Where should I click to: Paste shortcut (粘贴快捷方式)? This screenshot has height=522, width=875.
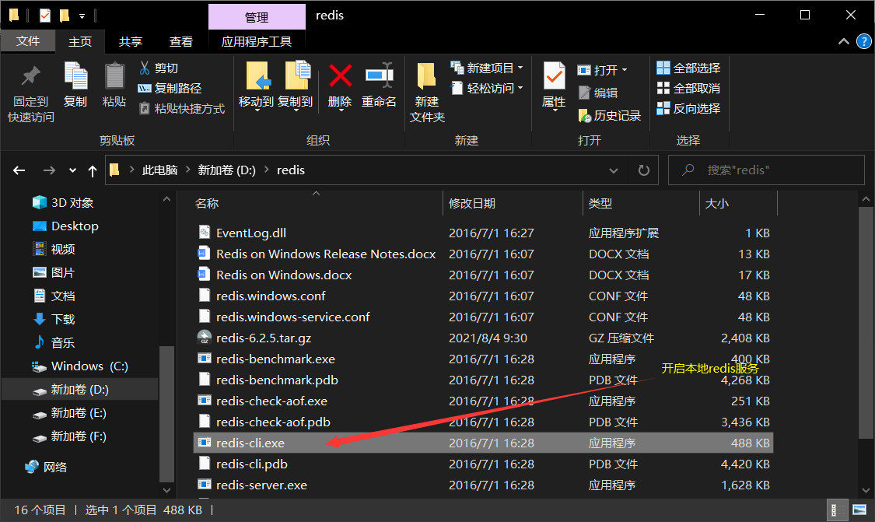pyautogui.click(x=181, y=108)
